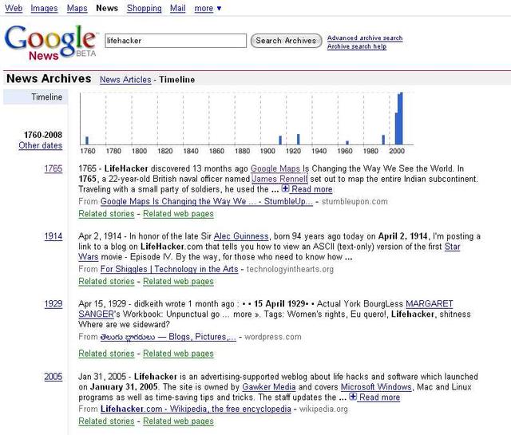Open Related stories under the 1929 result

coord(106,354)
